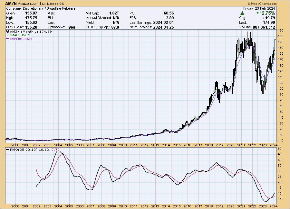Click the purple EMA(10) legend line marker
290x209 pixels.
8,39
